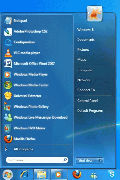The width and height of the screenshot is (120, 180).
Task: Click the Notepad text label
Action: point(20,21)
